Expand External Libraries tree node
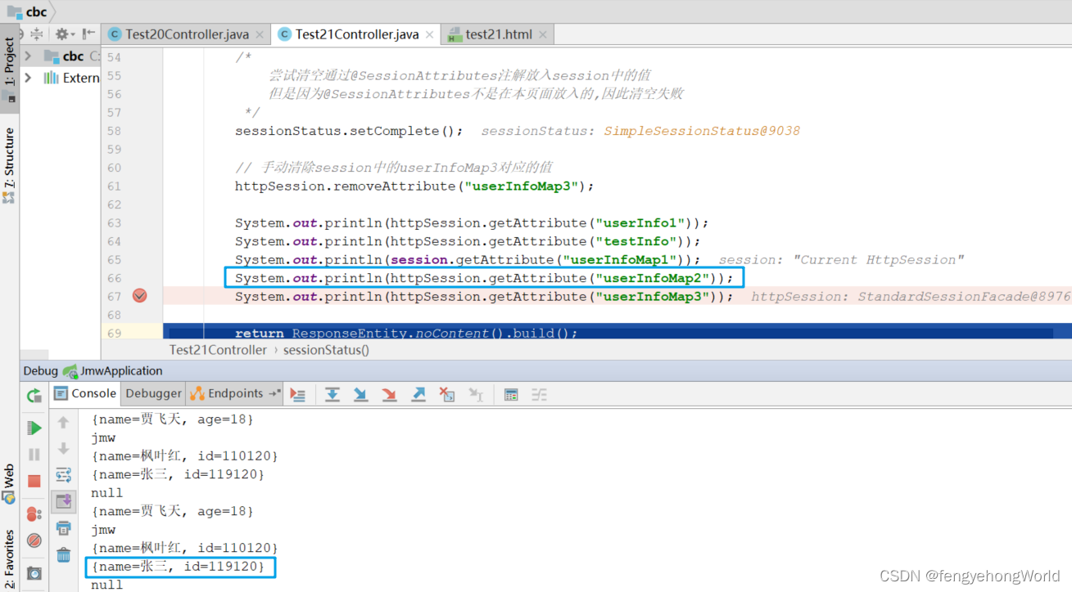 [28, 78]
